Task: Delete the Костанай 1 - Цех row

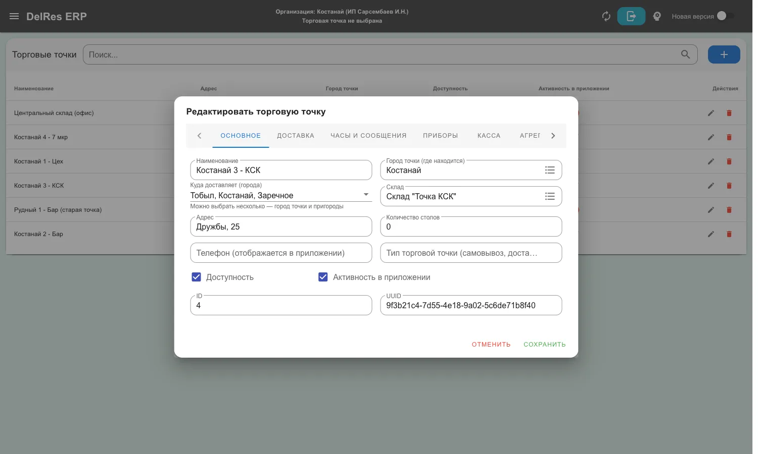Action: click(x=729, y=161)
